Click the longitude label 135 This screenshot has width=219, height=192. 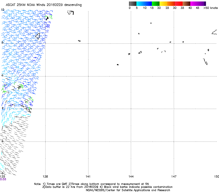[2, 177]
